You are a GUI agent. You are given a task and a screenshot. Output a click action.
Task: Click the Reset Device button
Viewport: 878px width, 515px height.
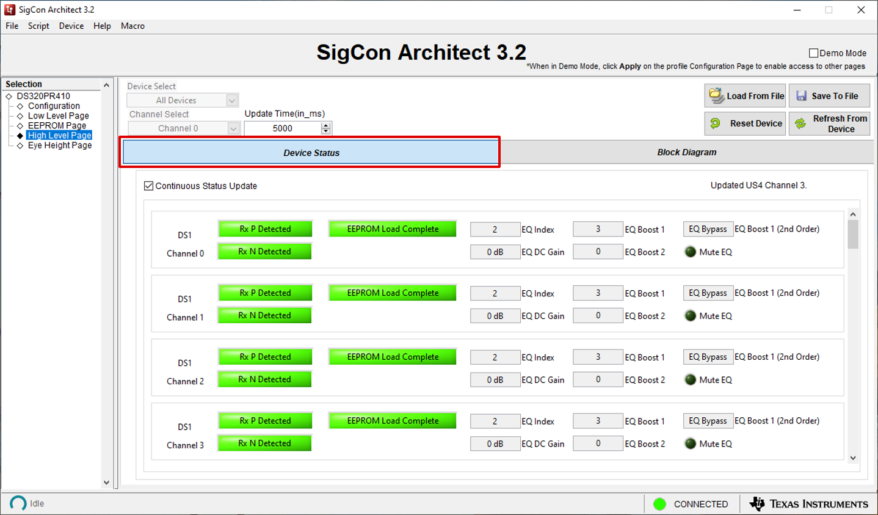[745, 123]
